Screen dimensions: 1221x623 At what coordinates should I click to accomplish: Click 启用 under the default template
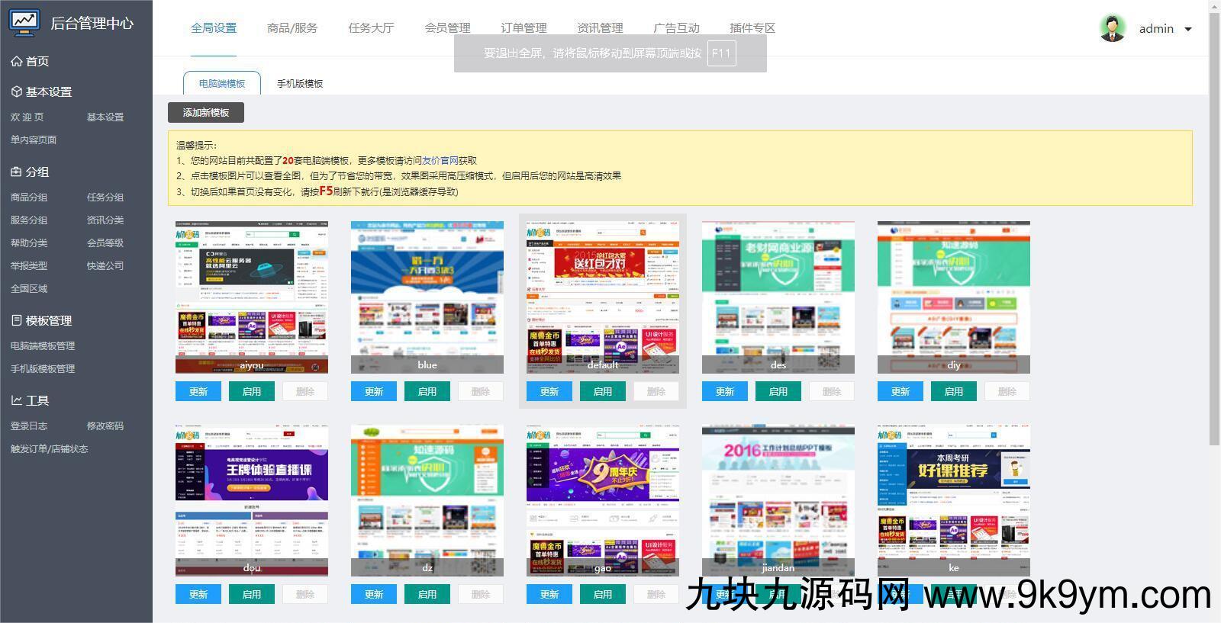[x=603, y=391]
